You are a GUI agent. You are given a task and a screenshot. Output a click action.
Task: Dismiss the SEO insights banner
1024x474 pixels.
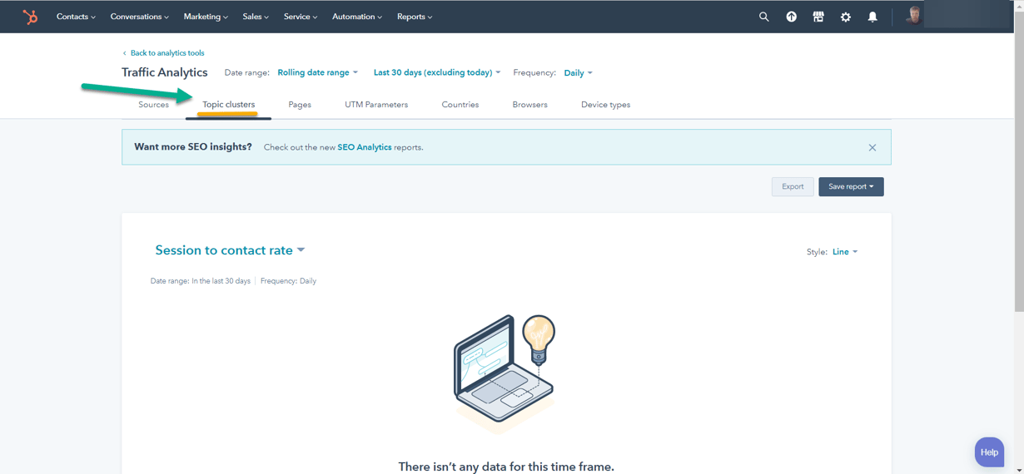[x=872, y=147]
